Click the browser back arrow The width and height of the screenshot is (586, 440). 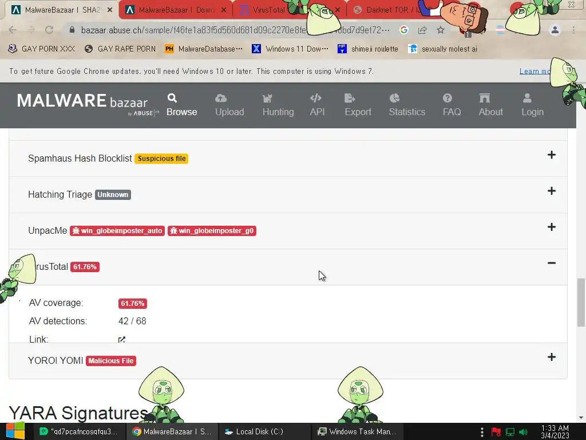(x=13, y=30)
